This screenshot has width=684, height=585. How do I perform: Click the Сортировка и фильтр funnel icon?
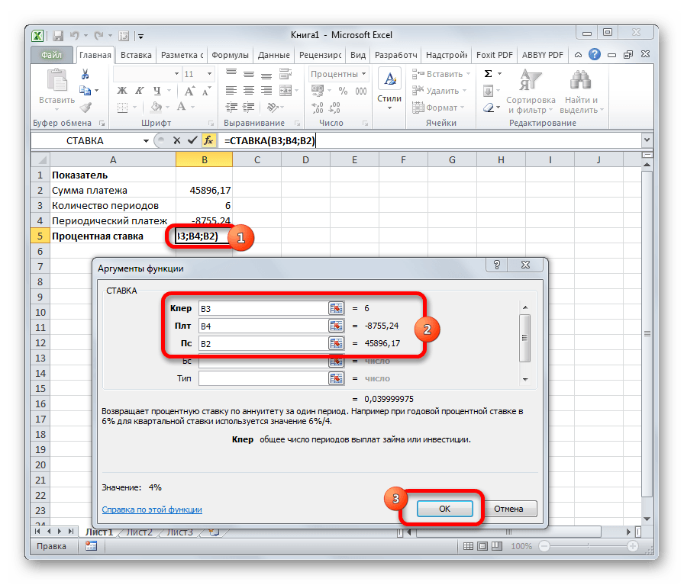point(529,82)
